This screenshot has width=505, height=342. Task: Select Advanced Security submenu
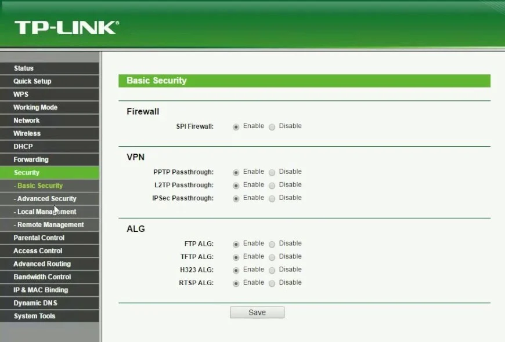[49, 199]
